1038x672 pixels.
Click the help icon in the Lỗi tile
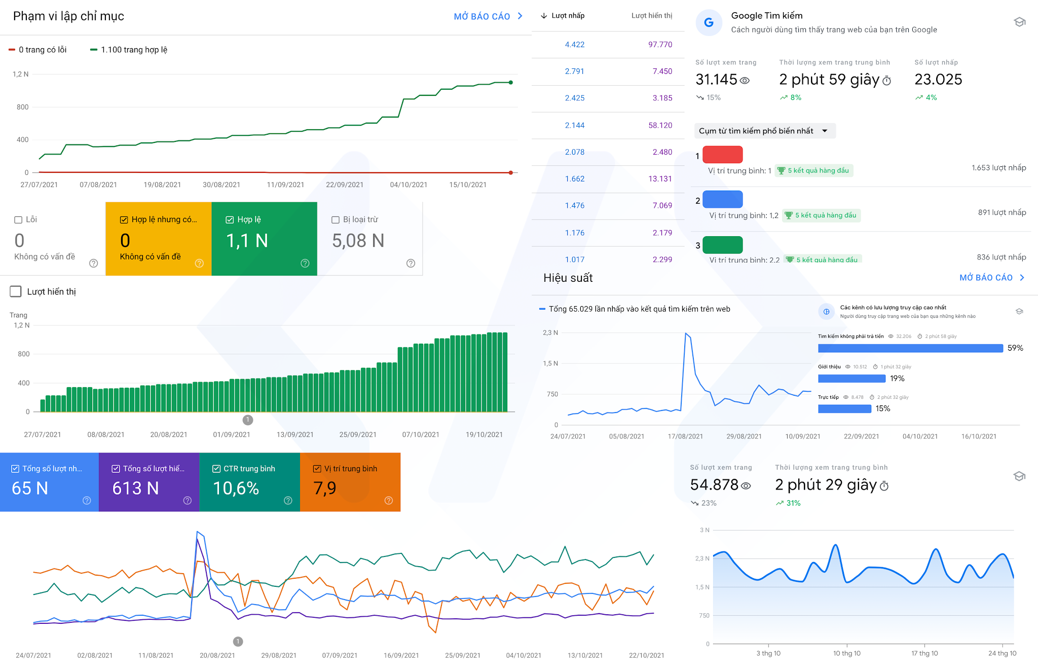[x=93, y=263]
